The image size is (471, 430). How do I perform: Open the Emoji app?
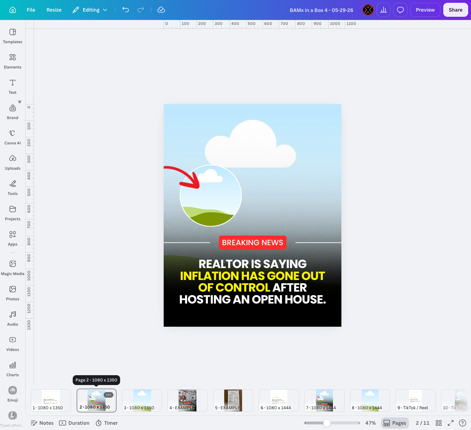[x=13, y=395]
